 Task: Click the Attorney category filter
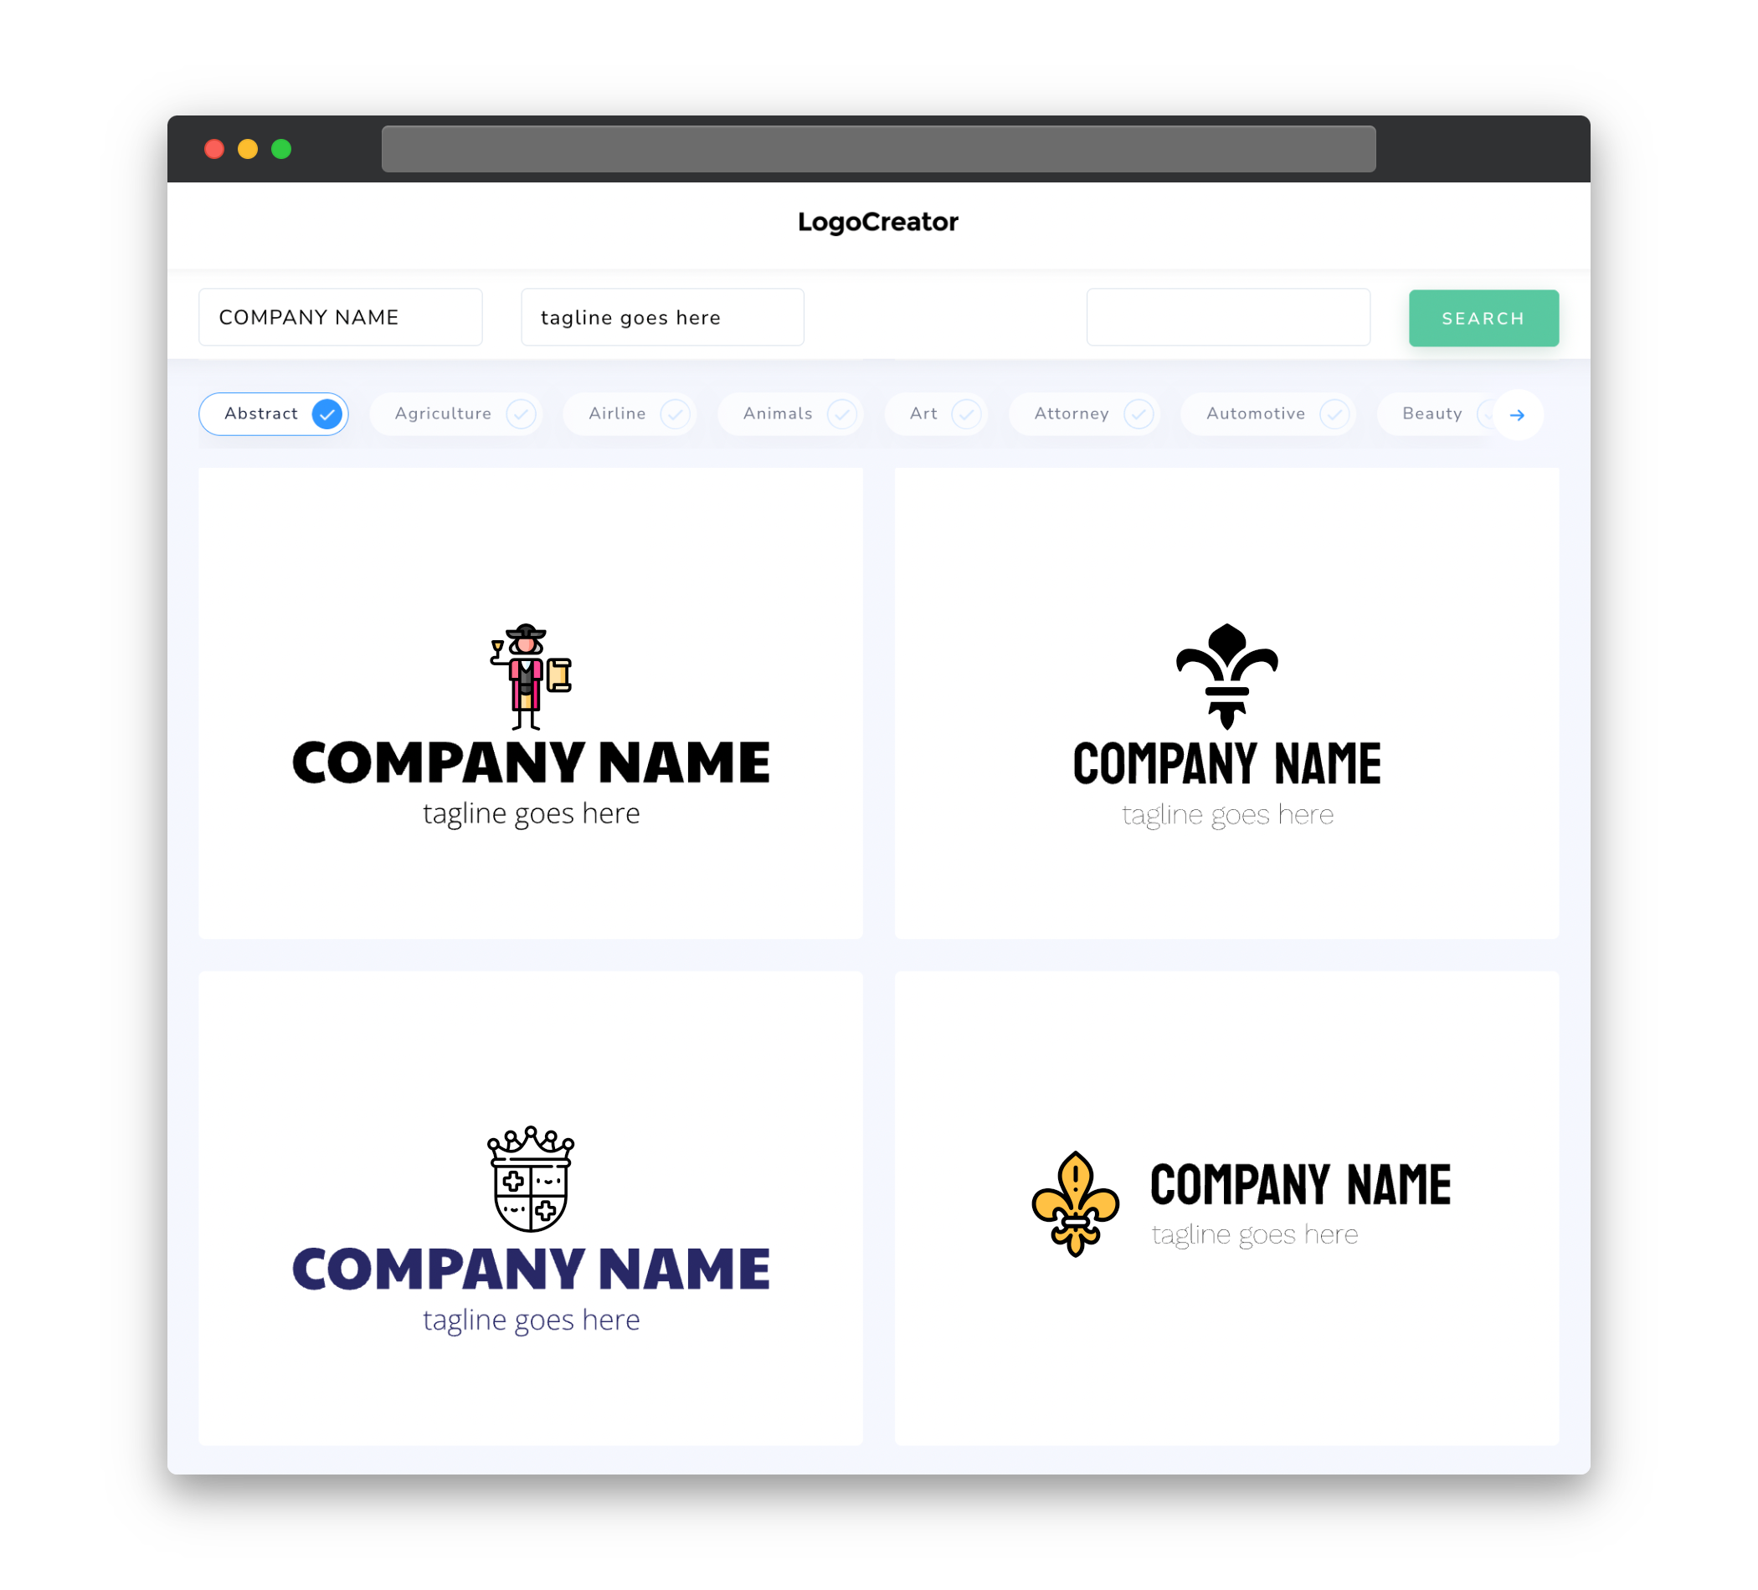pyautogui.click(x=1089, y=413)
